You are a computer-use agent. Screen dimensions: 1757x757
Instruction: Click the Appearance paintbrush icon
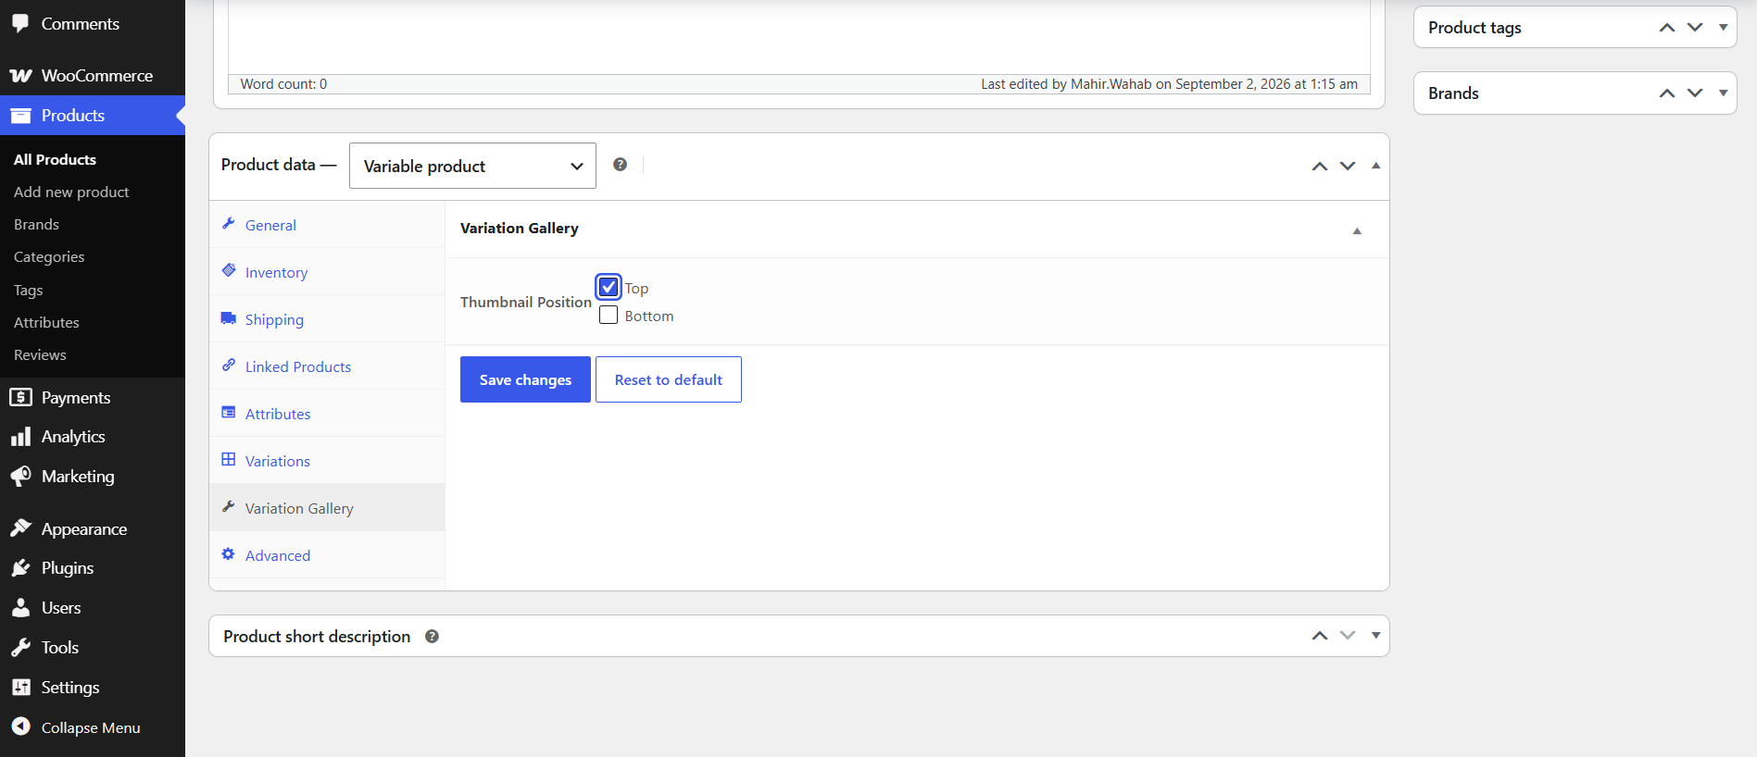(x=20, y=528)
